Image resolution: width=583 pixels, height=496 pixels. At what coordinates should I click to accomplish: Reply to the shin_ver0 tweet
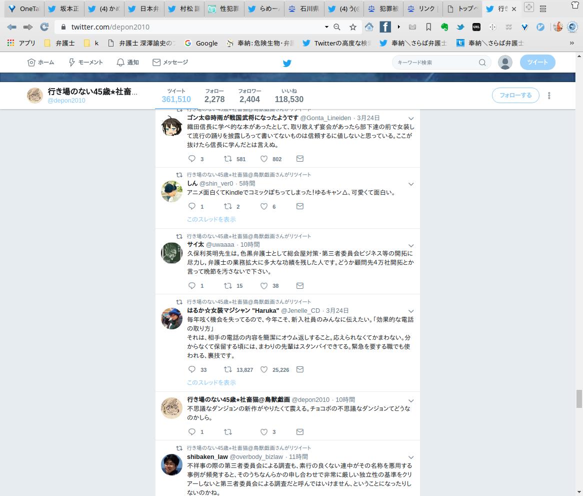pos(192,206)
